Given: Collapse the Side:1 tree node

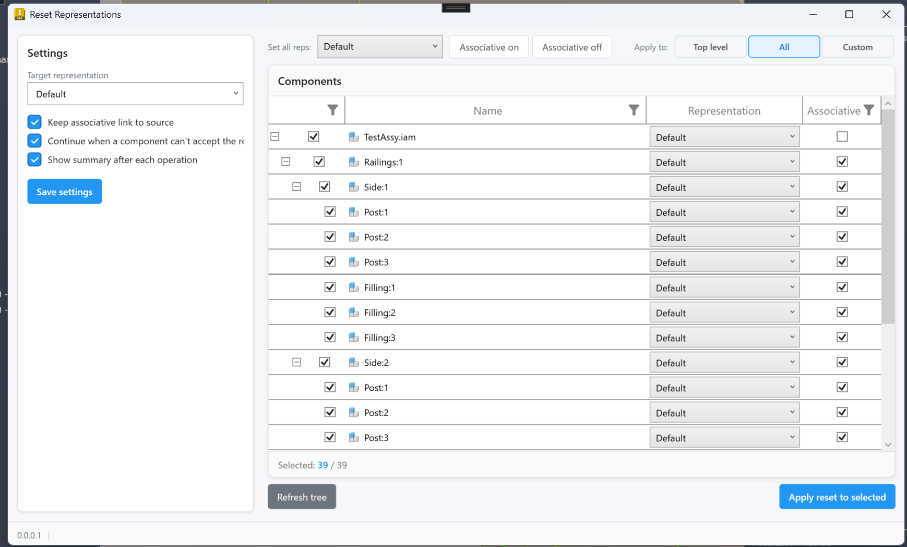Looking at the screenshot, I should [296, 187].
